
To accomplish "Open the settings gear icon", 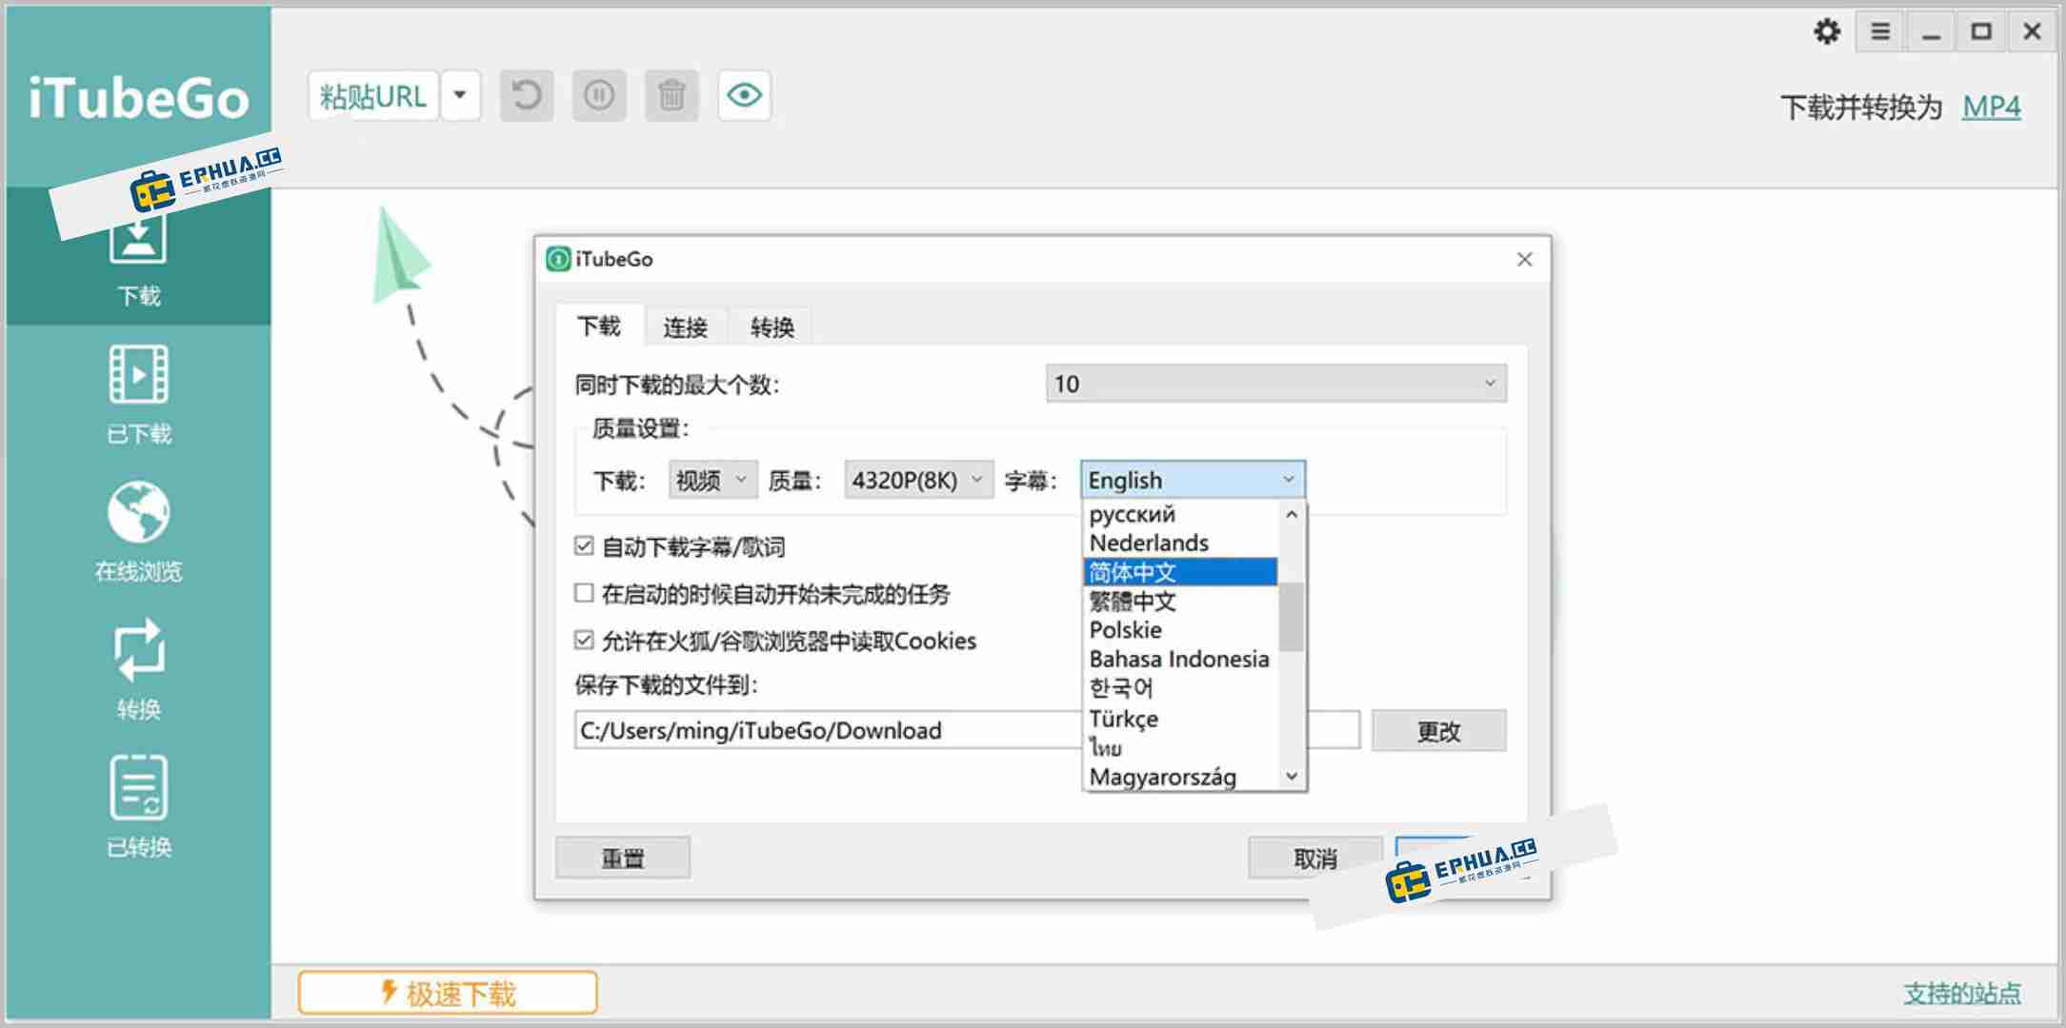I will (x=1827, y=31).
